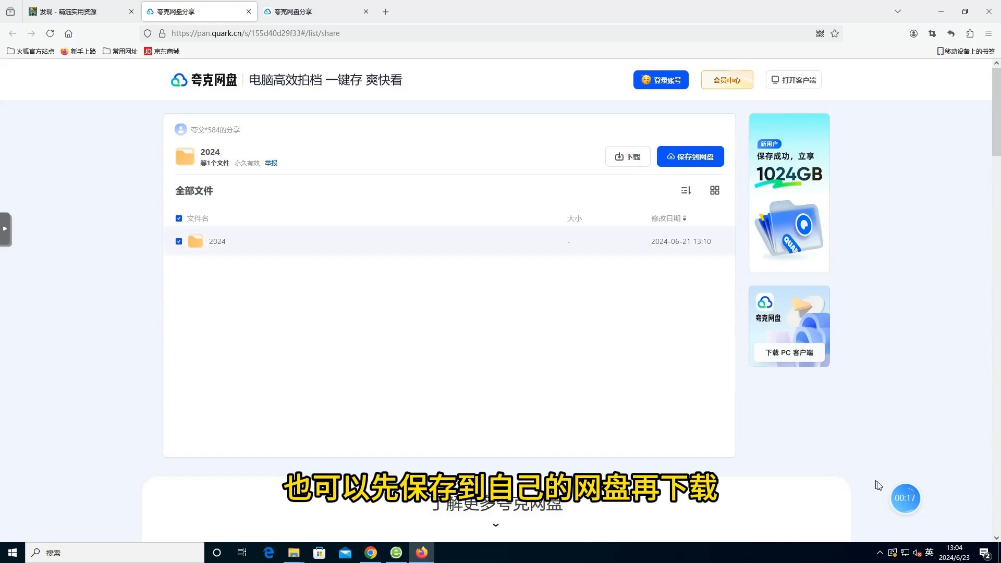This screenshot has height=563, width=1001.
Task: Click the taskbar 搜索 search box
Action: pyautogui.click(x=115, y=553)
